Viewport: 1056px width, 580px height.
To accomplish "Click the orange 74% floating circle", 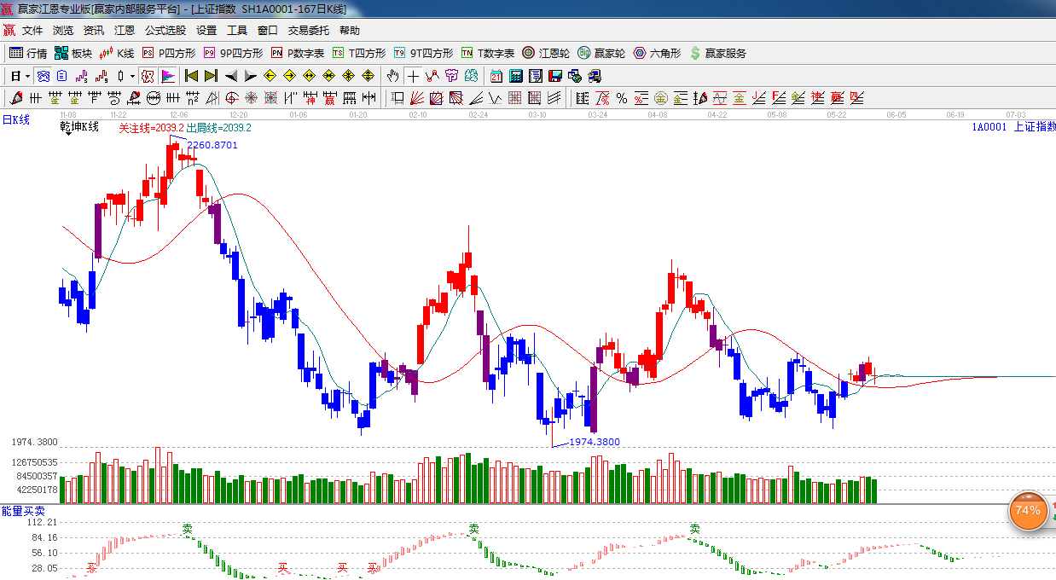I will [1027, 510].
